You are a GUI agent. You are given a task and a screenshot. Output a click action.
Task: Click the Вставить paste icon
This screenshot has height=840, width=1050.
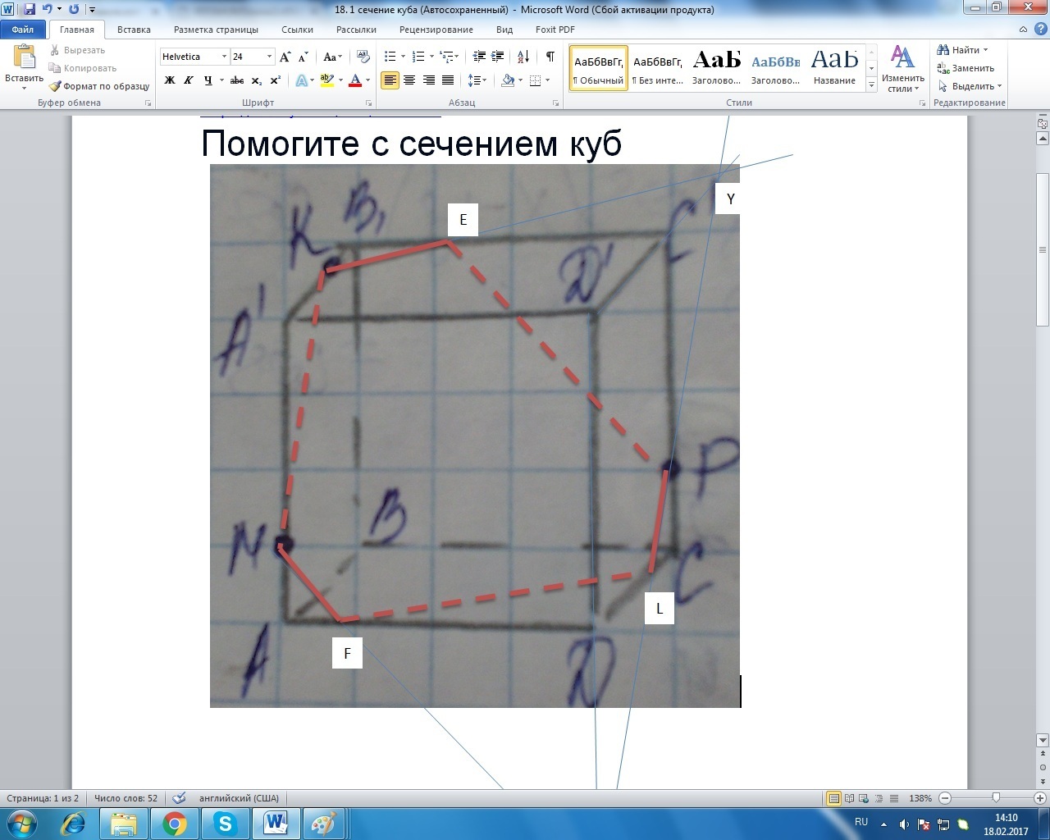24,57
